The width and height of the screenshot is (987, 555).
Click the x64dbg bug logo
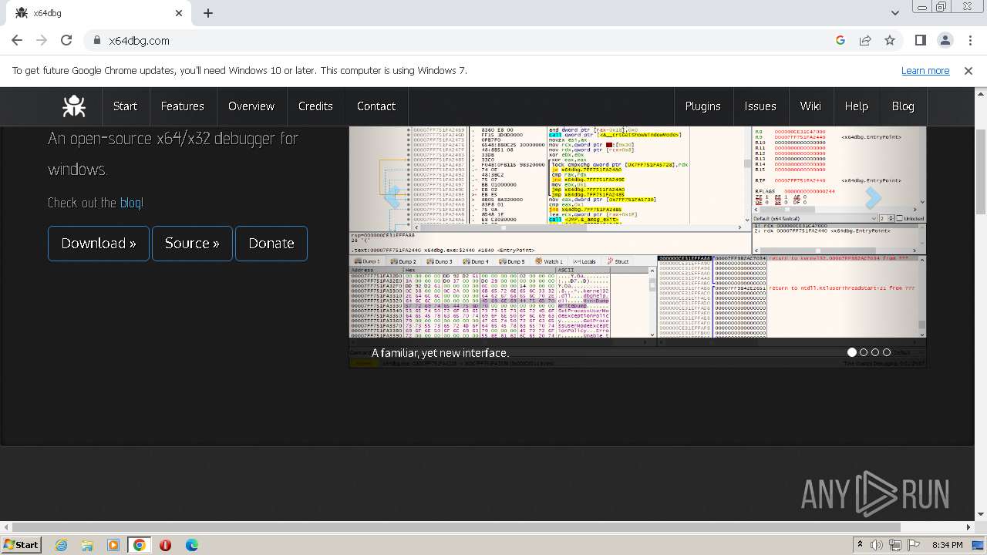click(x=74, y=106)
